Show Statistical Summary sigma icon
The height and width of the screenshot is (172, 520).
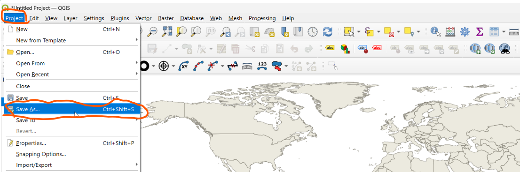(480, 32)
